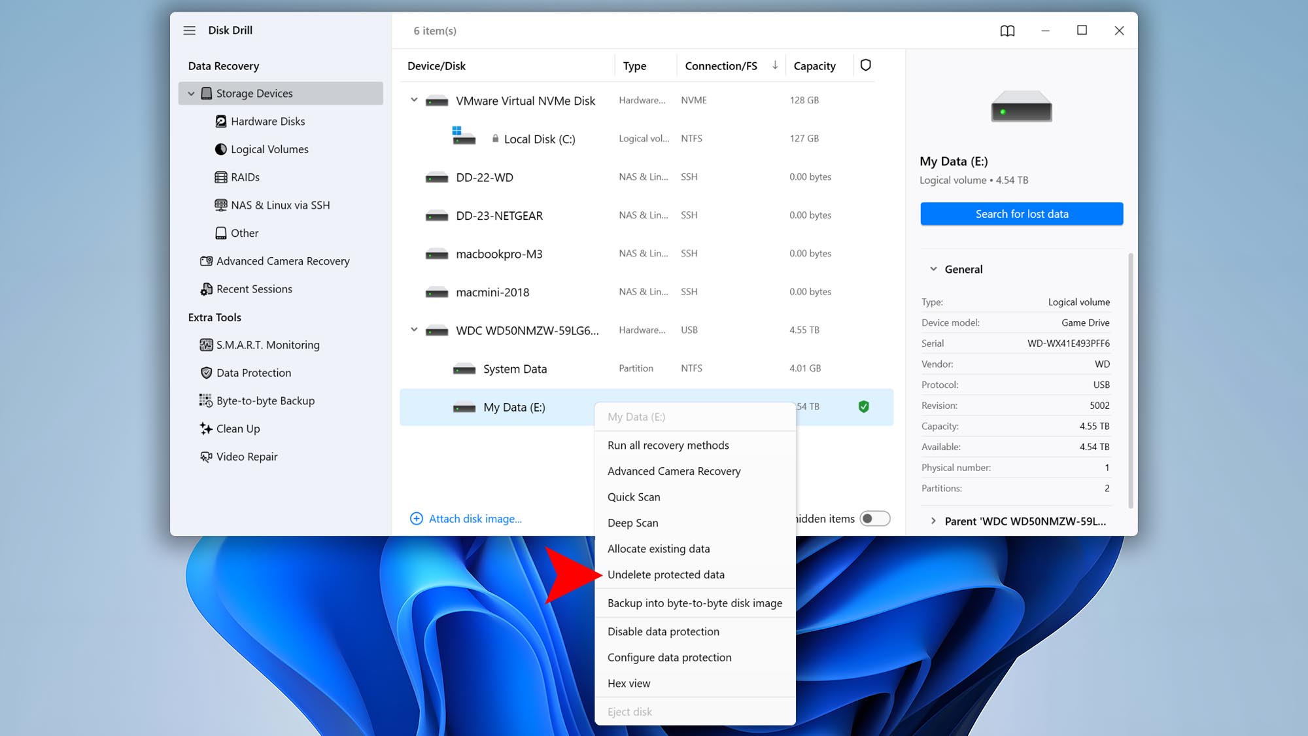Sort by the Device/Disk column header

click(x=436, y=66)
